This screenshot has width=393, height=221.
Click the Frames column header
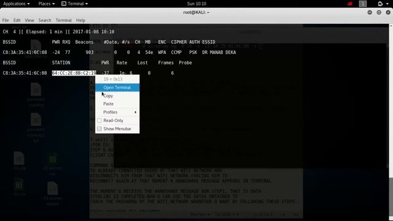pos(166,63)
